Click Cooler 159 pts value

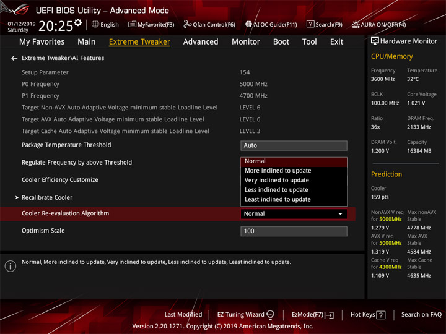(x=380, y=197)
